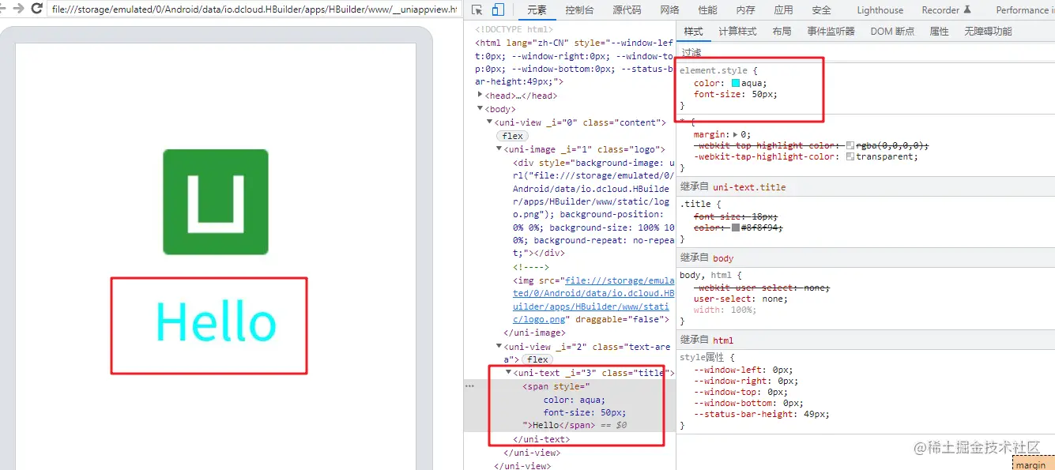1055x470 pixels.
Task: Reload the page via refresh icon
Action: pos(36,9)
